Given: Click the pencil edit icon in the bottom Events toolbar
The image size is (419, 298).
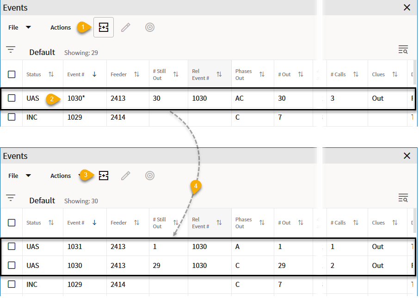Looking at the screenshot, I should 126,176.
